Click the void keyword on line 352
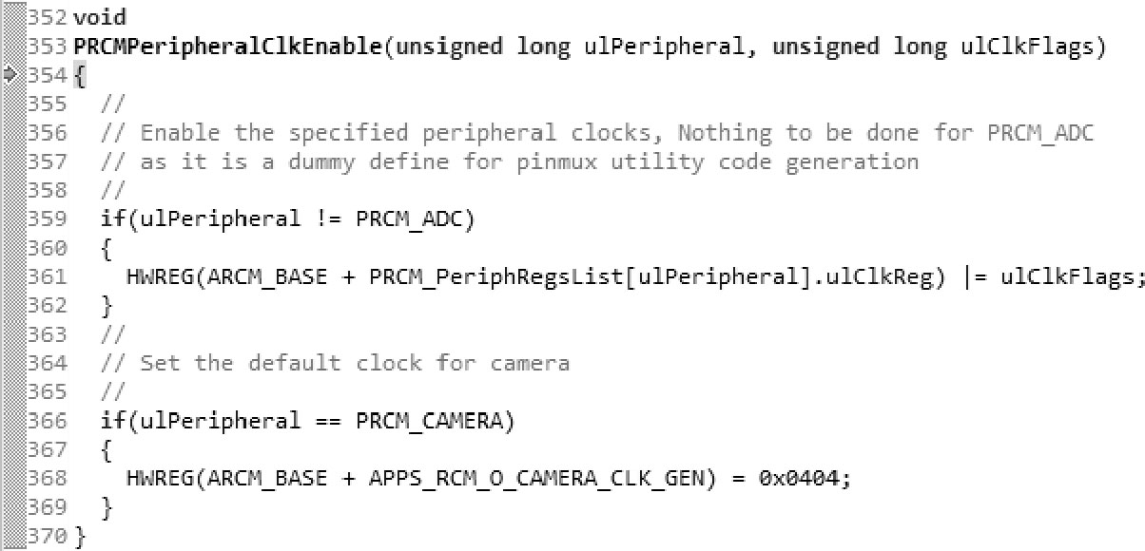Viewport: 1145px width, 551px height. tap(99, 17)
